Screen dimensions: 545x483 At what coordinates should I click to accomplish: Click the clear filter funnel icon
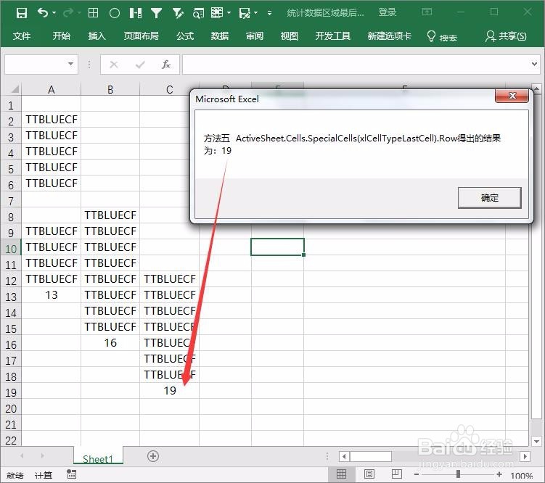(x=178, y=14)
